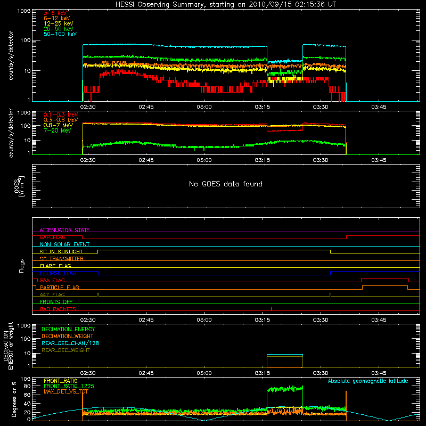Click the SAA_FLAG label

[52, 280]
